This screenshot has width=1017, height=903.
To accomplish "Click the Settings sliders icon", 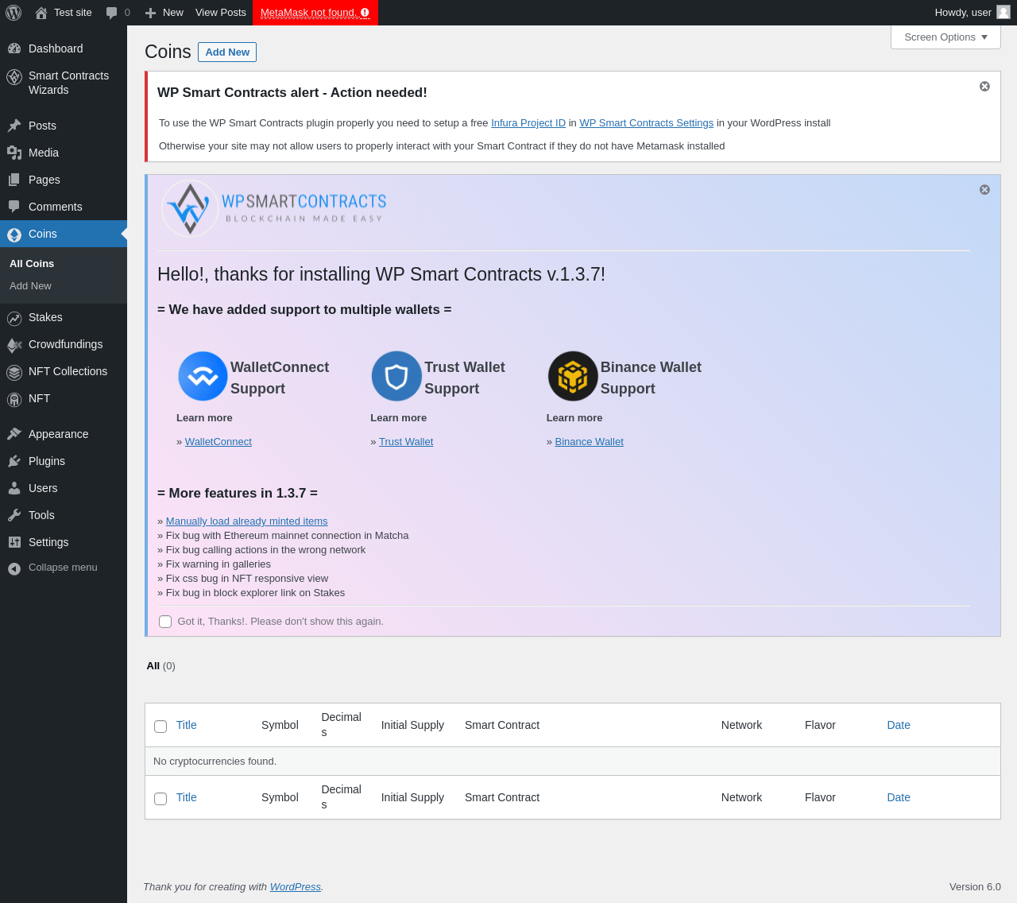I will click(x=14, y=542).
